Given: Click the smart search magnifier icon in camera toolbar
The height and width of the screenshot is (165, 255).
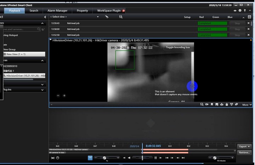Looking at the screenshot, I should [202, 105].
